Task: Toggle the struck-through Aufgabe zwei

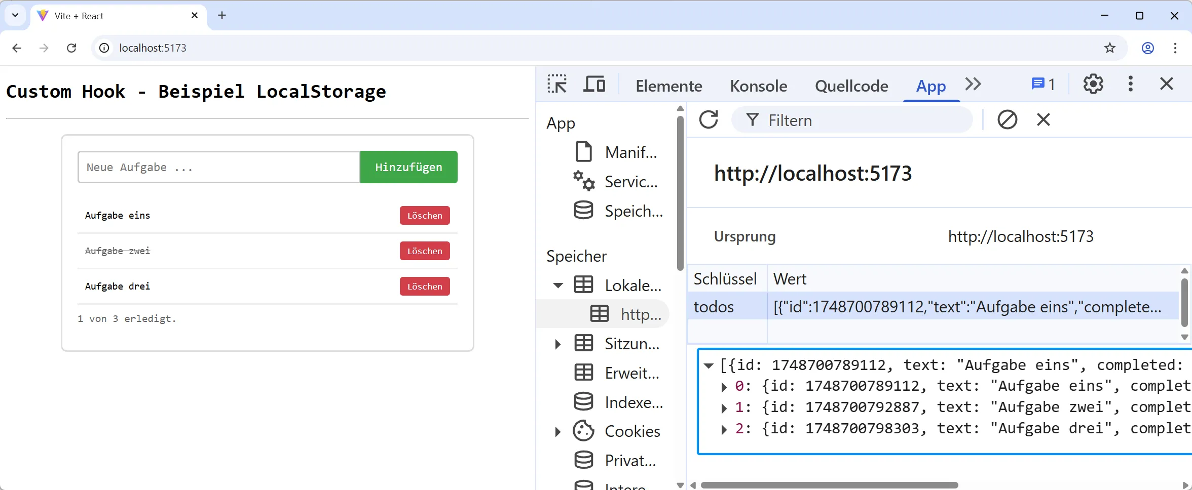Action: (118, 251)
